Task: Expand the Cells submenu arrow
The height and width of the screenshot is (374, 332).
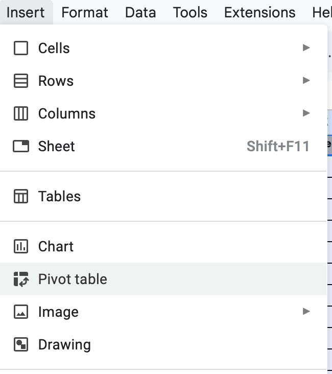Action: [x=306, y=48]
